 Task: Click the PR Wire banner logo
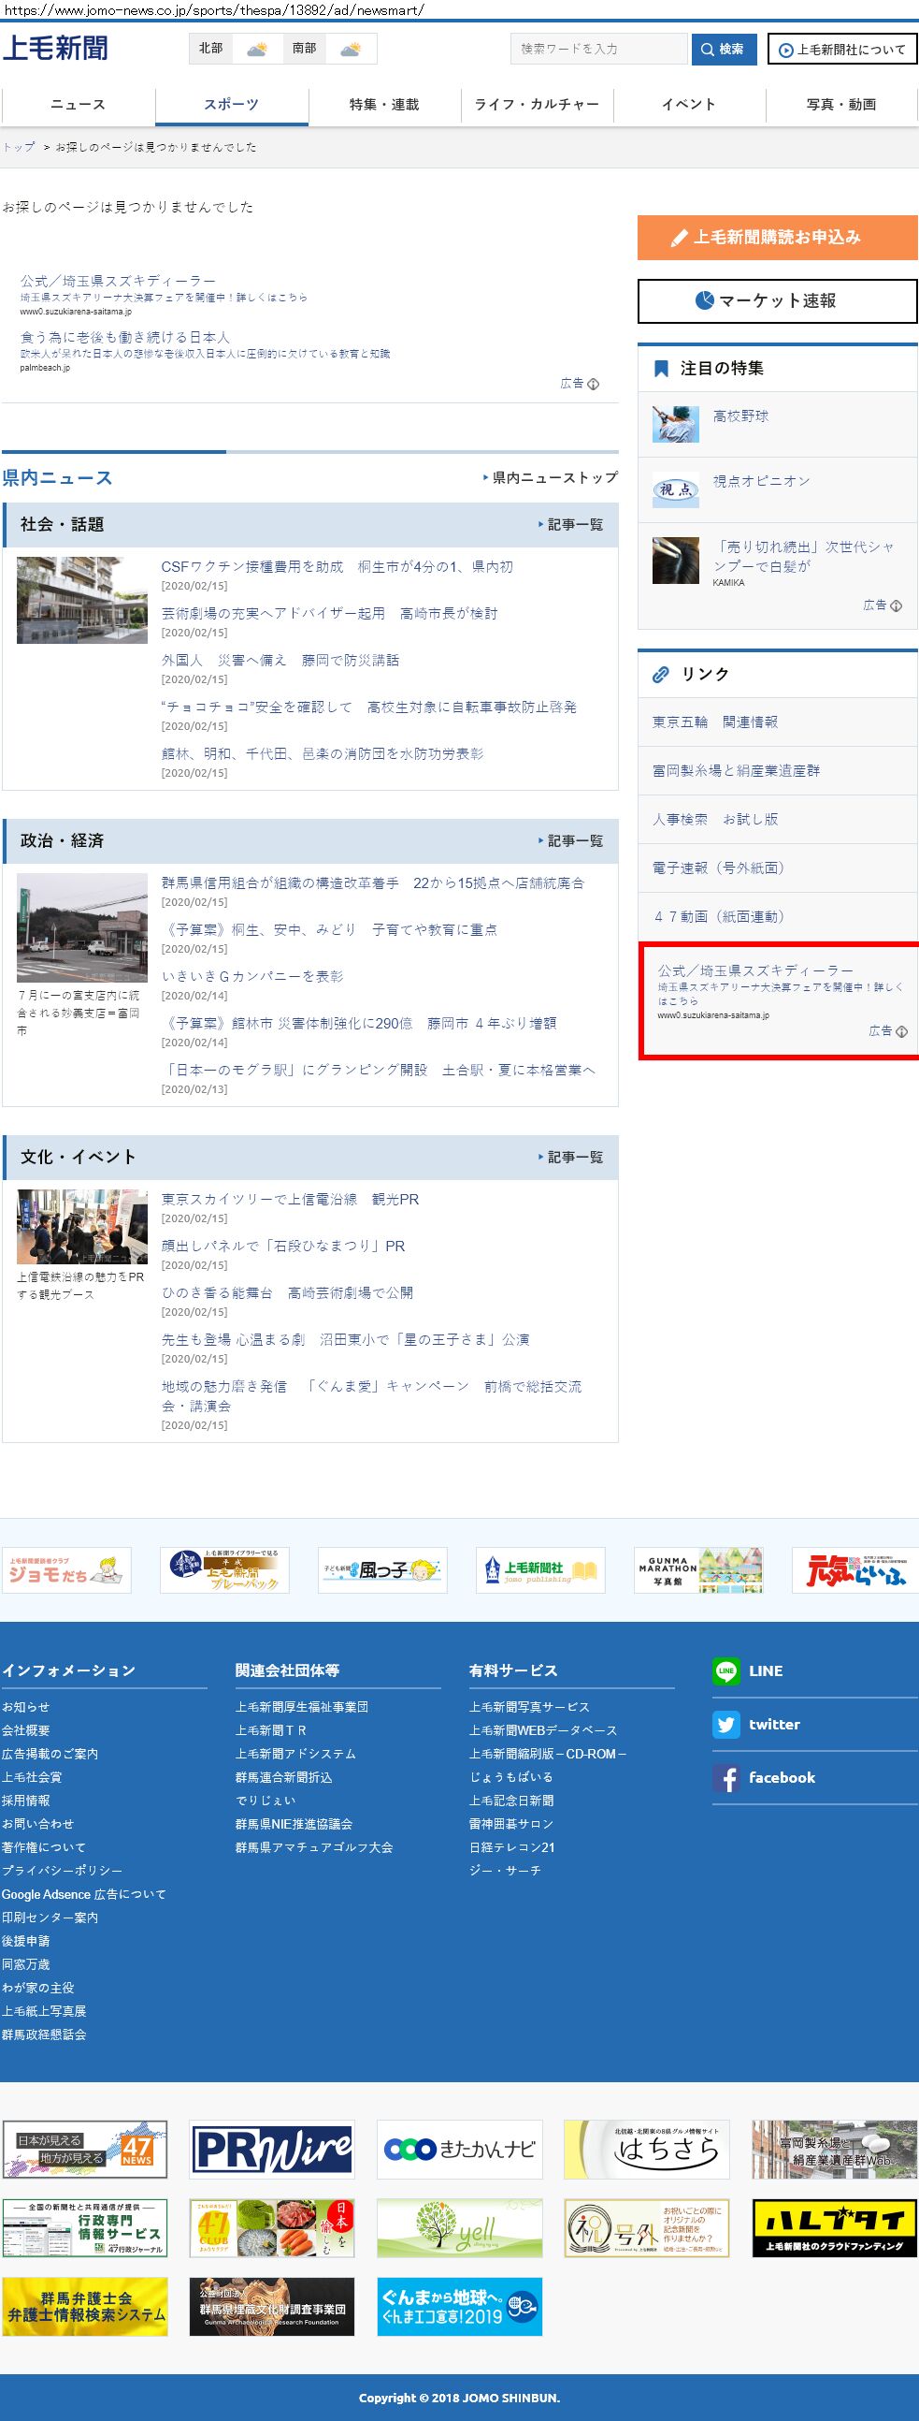coord(272,2149)
